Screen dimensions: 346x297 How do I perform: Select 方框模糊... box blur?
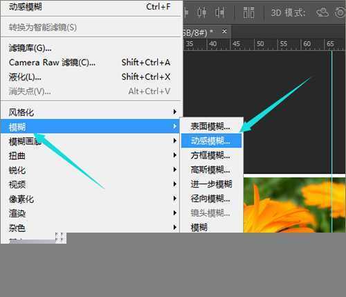click(x=211, y=155)
